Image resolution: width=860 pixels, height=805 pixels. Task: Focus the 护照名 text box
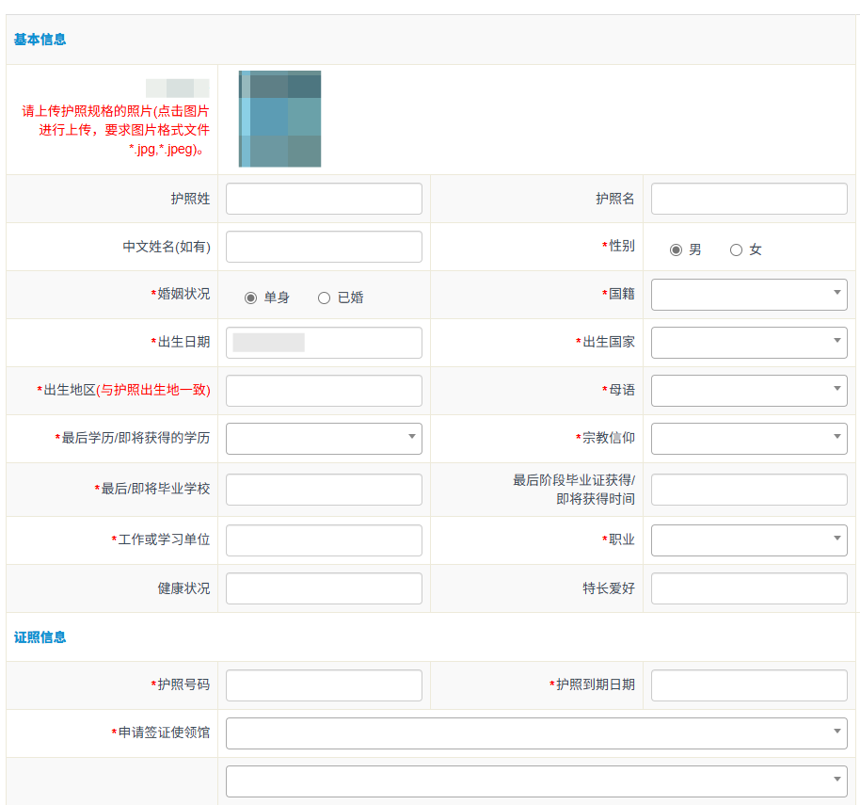point(749,199)
